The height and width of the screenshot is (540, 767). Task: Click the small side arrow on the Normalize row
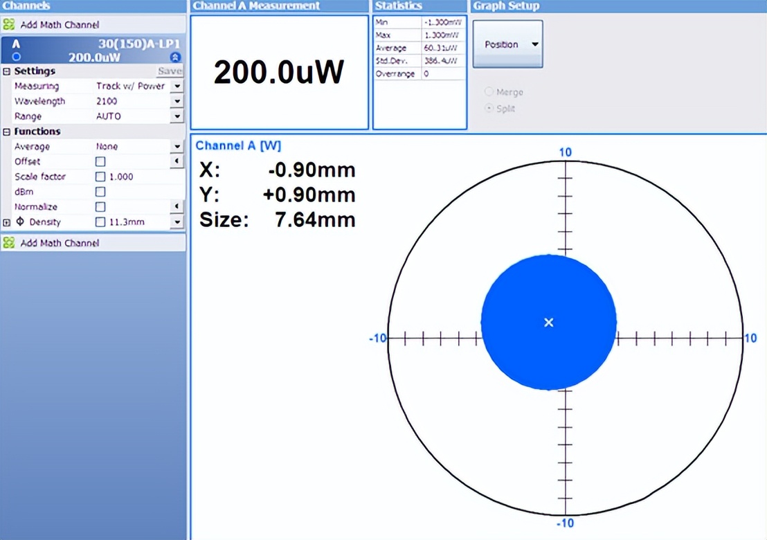pos(177,206)
